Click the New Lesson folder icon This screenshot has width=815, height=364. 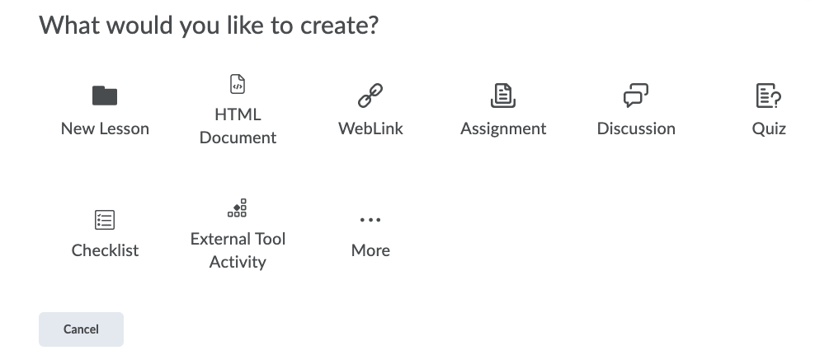[105, 96]
